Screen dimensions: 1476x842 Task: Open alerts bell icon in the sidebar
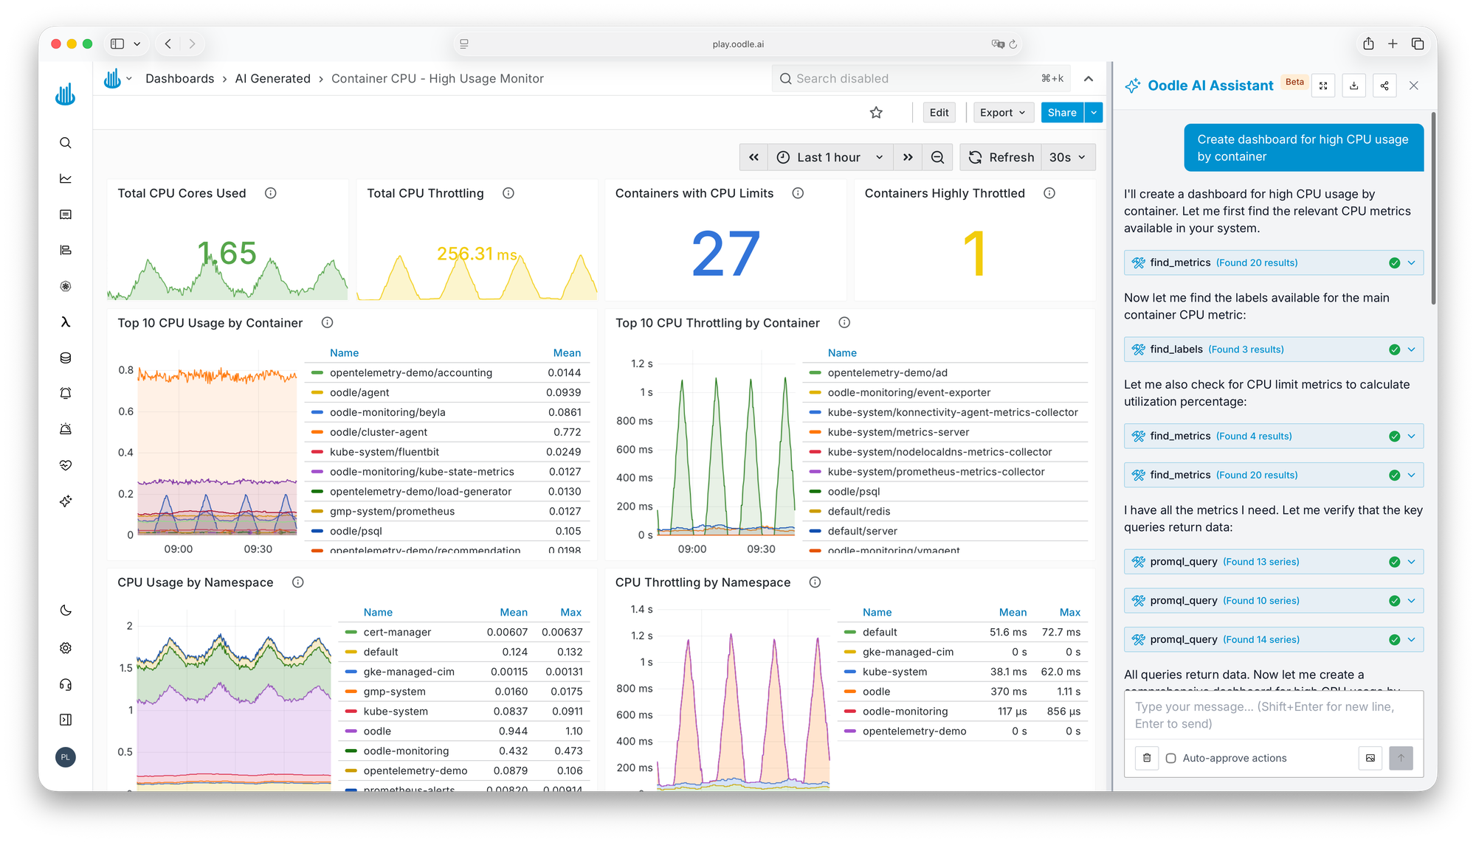pos(66,394)
